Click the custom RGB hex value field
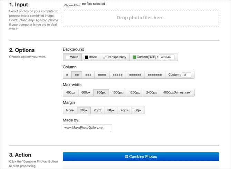Screen dimensions: 231x169 (x=168, y=57)
